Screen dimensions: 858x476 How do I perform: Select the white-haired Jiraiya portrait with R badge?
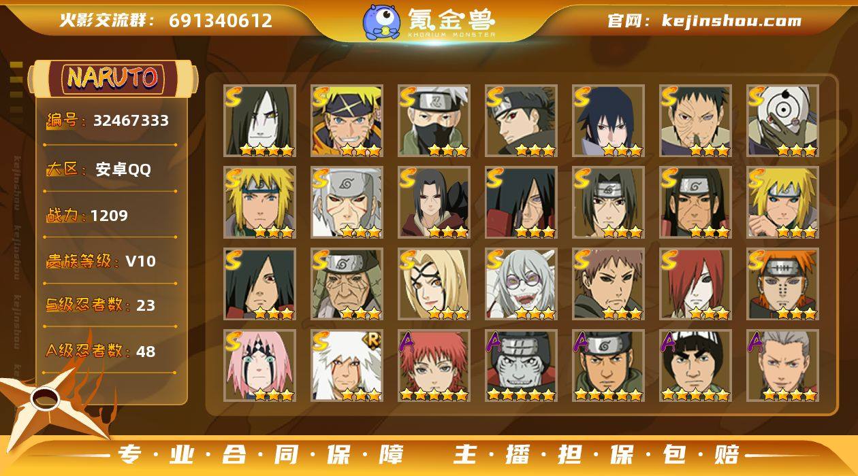[347, 366]
